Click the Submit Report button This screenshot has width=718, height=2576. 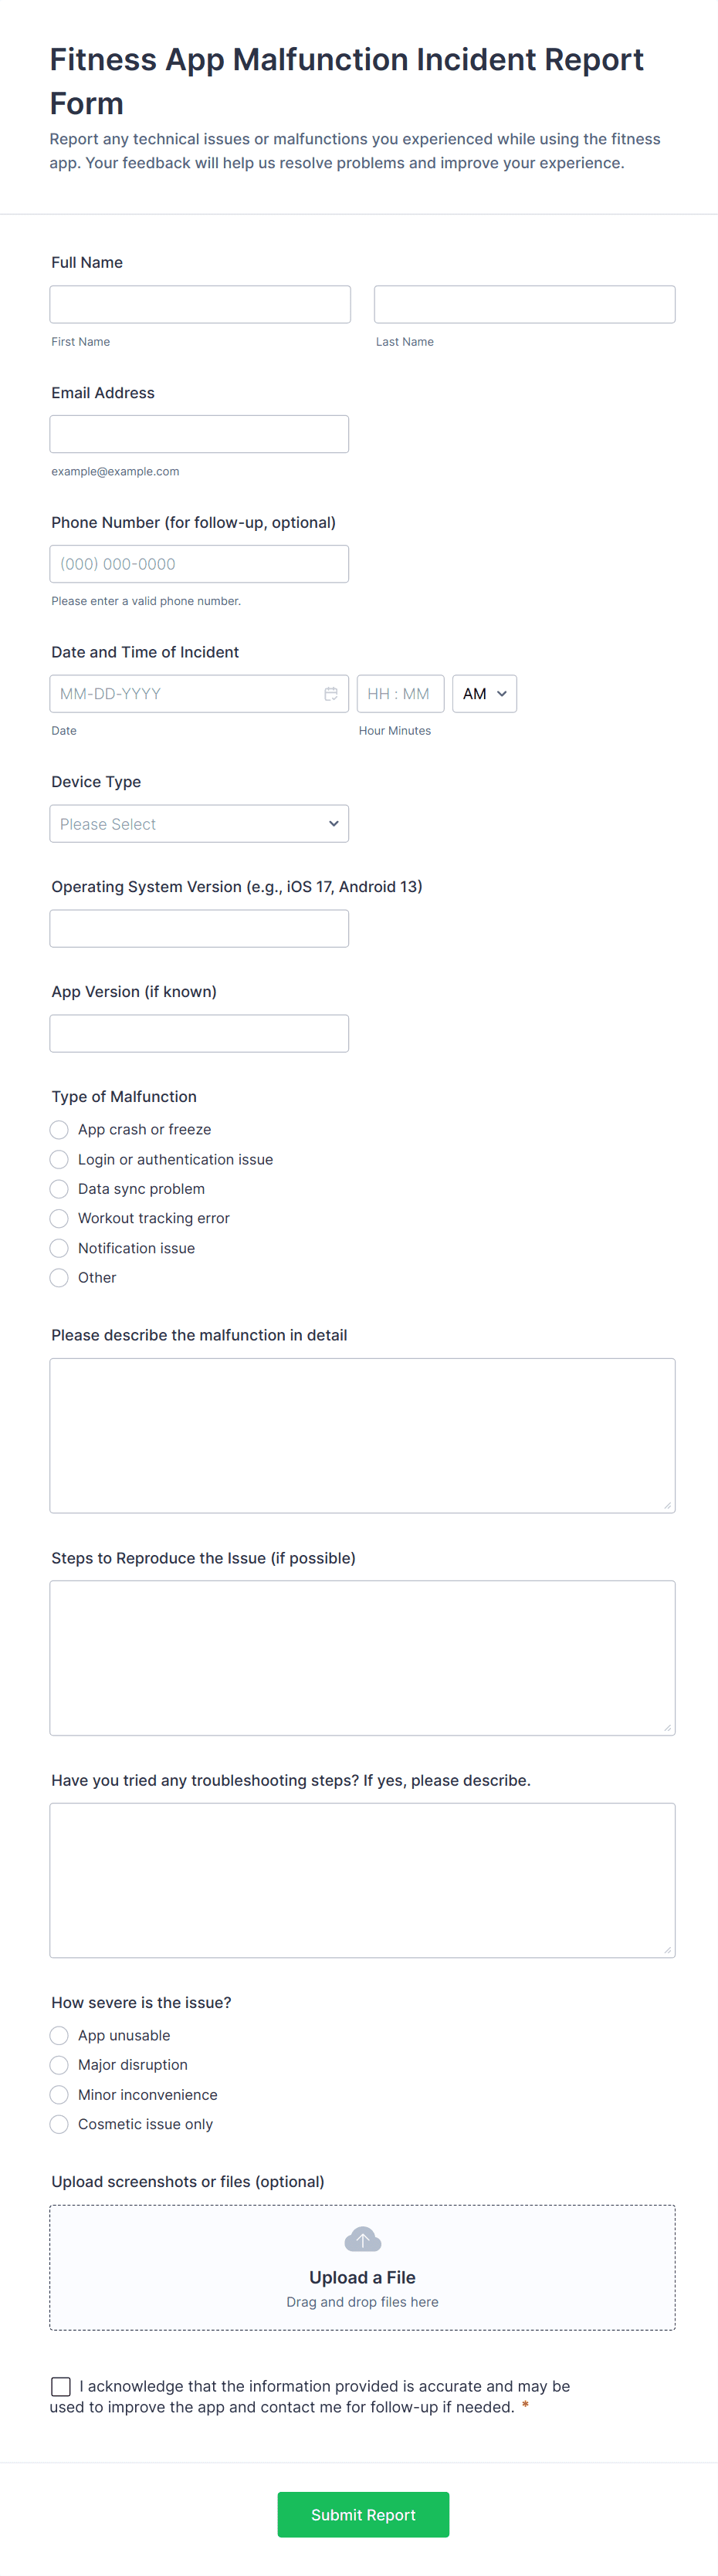click(x=362, y=2514)
